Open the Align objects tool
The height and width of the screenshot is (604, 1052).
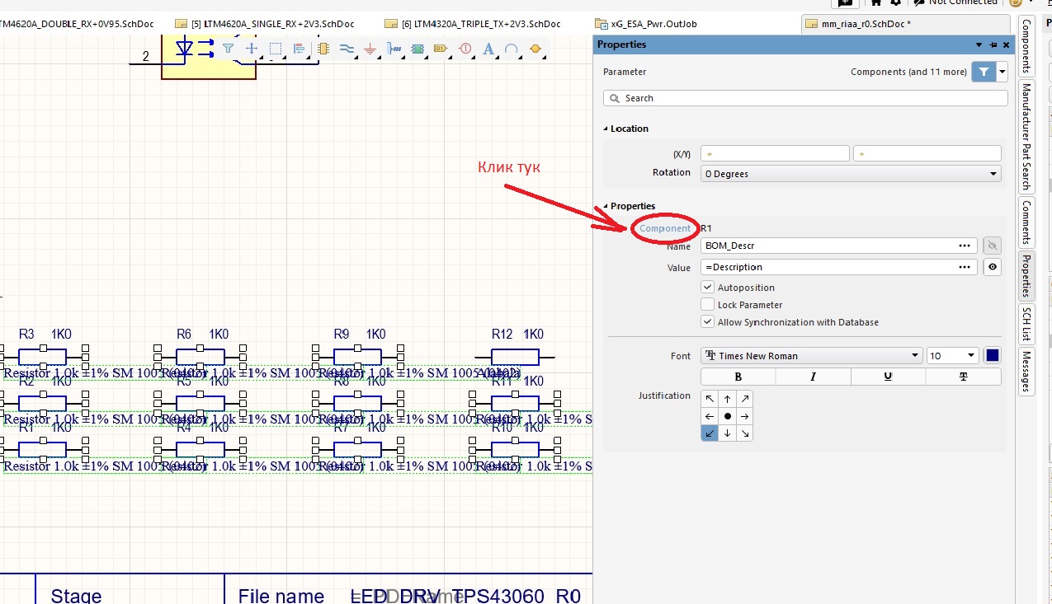click(299, 49)
